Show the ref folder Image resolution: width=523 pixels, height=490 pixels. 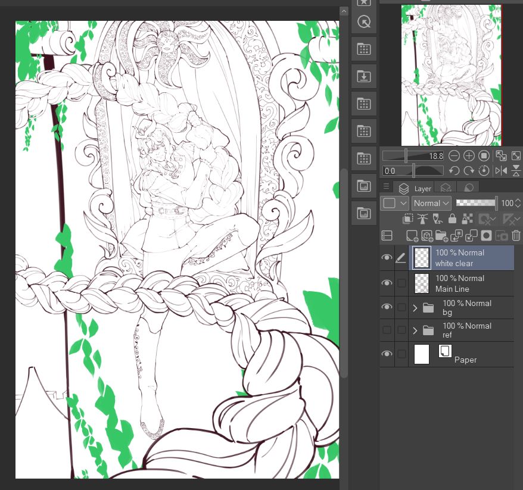[x=387, y=330]
